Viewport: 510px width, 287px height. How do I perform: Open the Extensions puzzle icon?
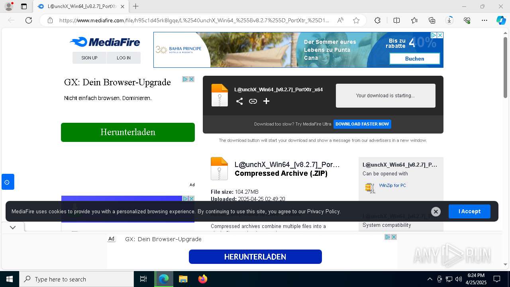coord(377,20)
